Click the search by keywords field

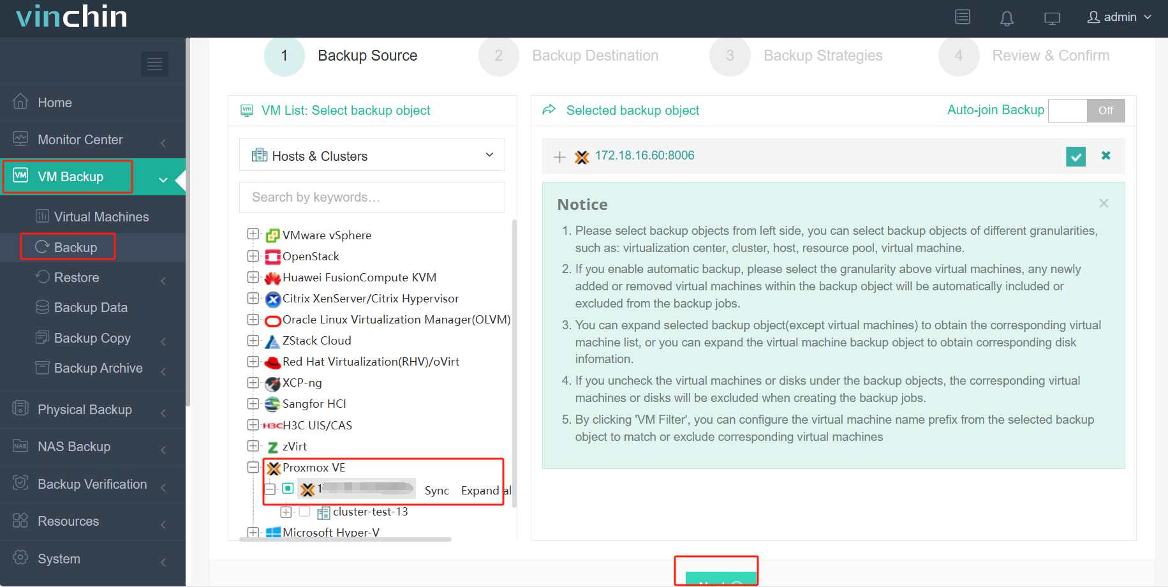point(372,197)
